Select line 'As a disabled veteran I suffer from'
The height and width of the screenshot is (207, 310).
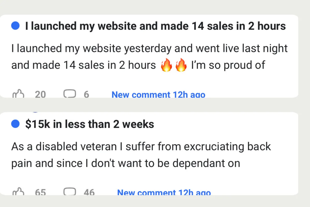click(x=141, y=147)
